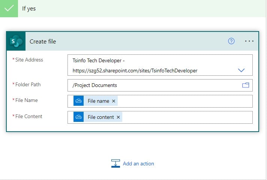The height and width of the screenshot is (180, 267).
Task: Select the File content token
Action: pyautogui.click(x=98, y=117)
